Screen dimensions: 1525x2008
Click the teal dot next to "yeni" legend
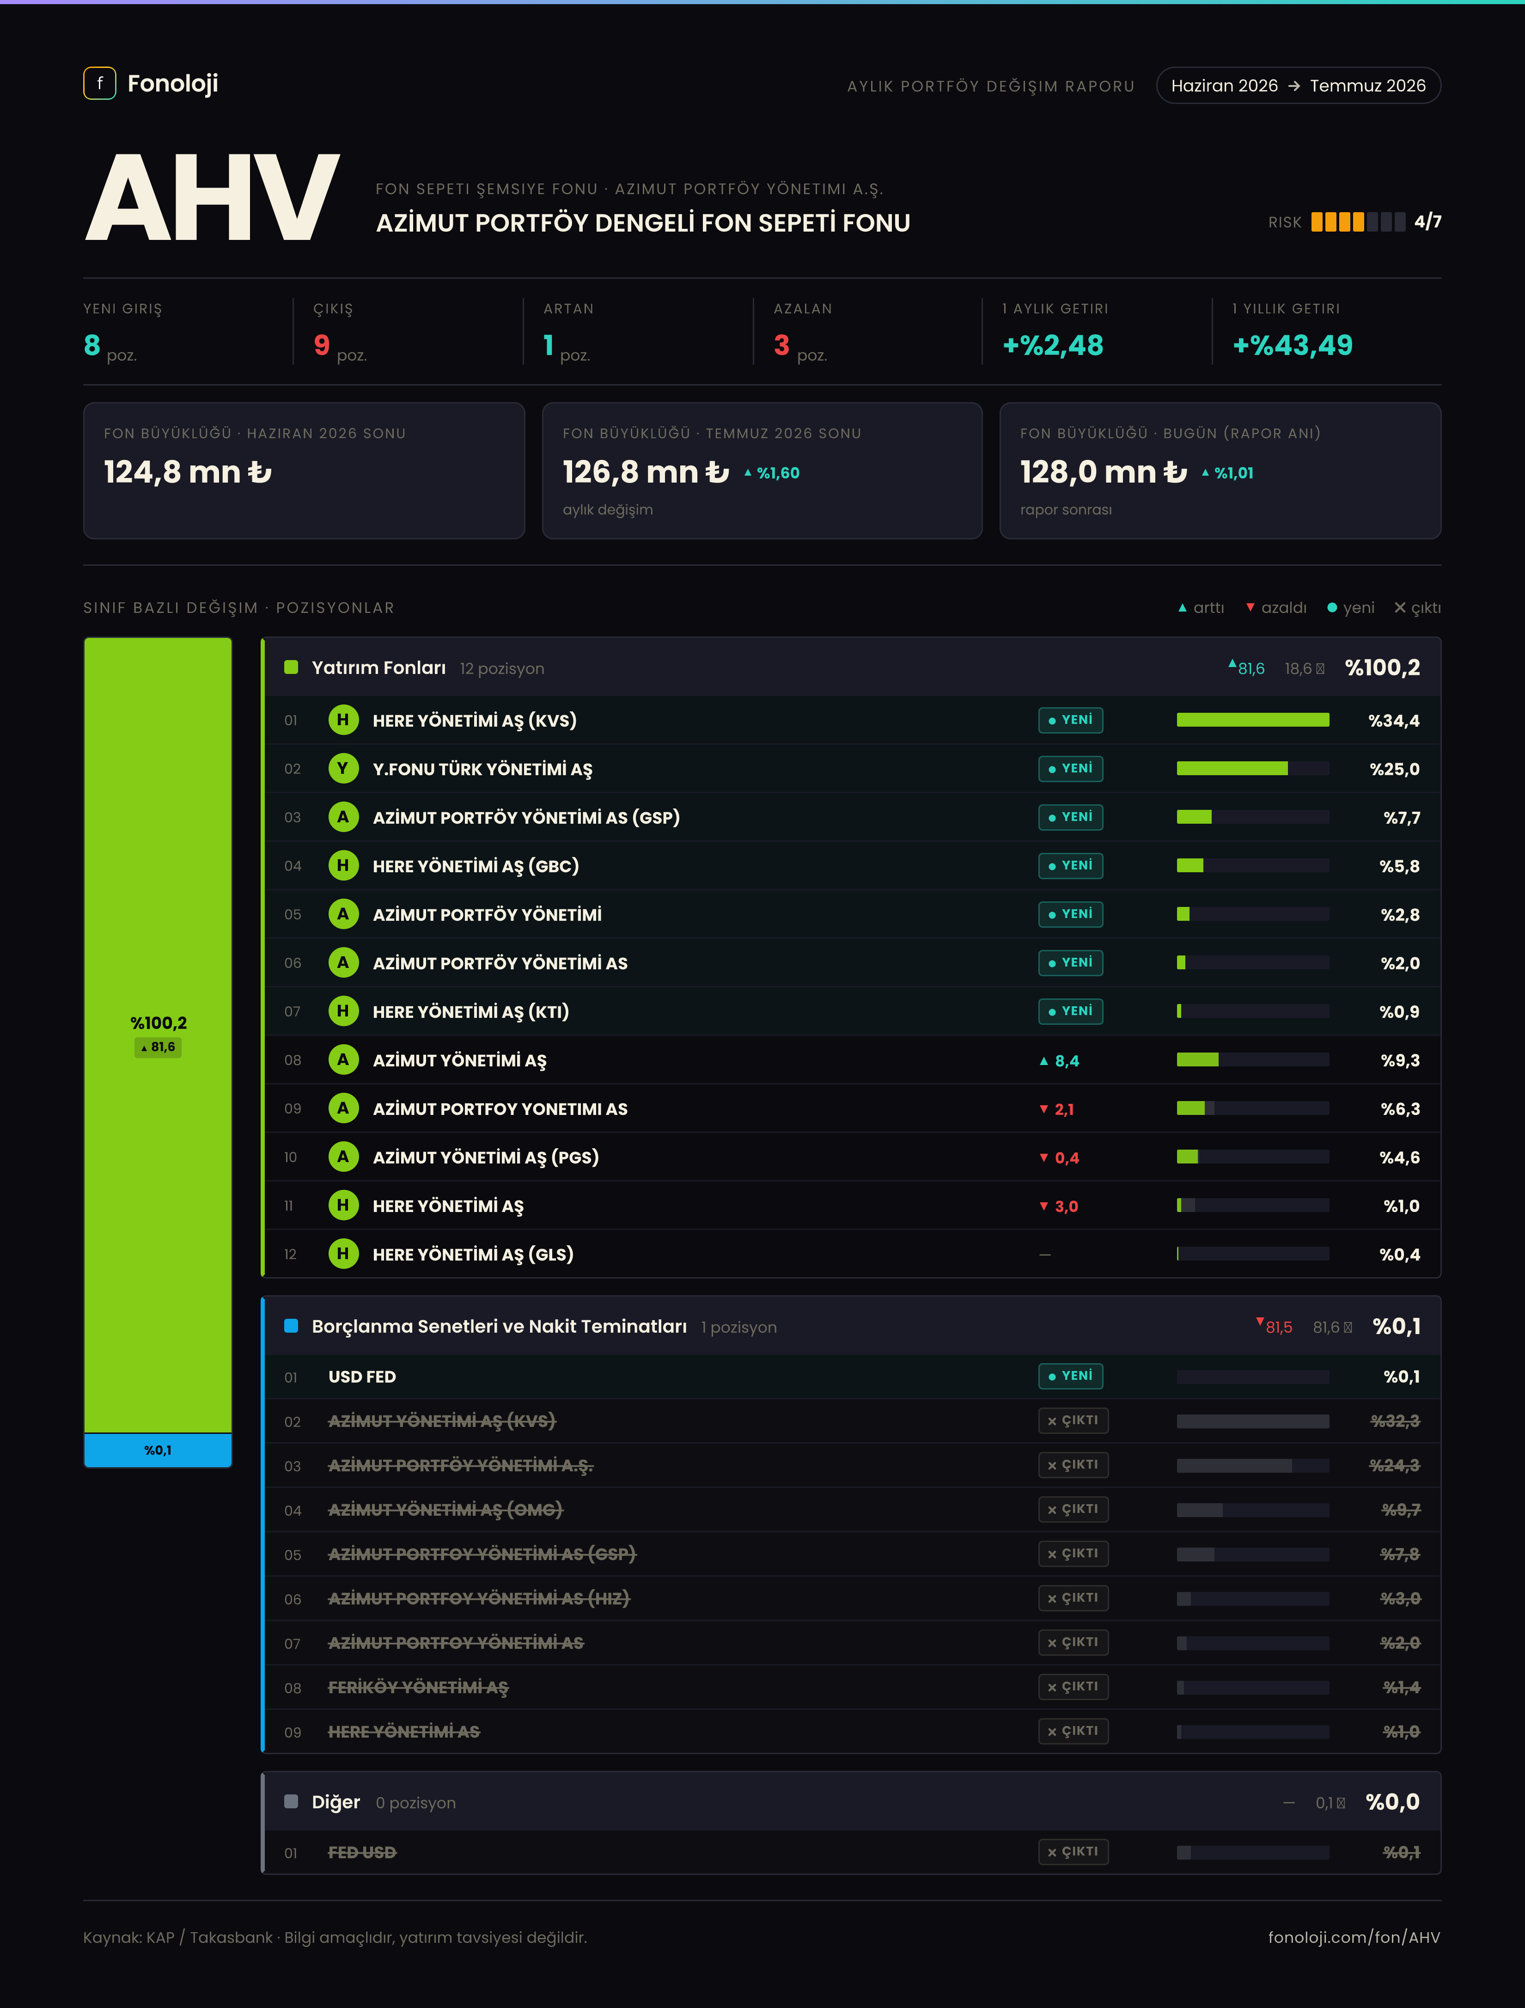pyautogui.click(x=1332, y=607)
